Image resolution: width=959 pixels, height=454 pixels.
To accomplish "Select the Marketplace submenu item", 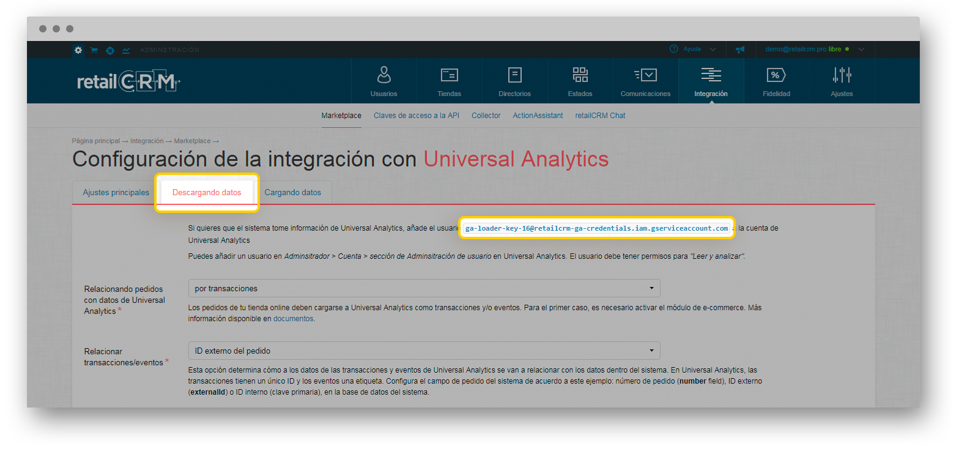I will point(341,115).
